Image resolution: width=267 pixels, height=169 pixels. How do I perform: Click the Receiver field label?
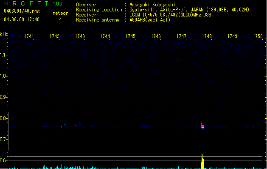pyautogui.click(x=86, y=15)
